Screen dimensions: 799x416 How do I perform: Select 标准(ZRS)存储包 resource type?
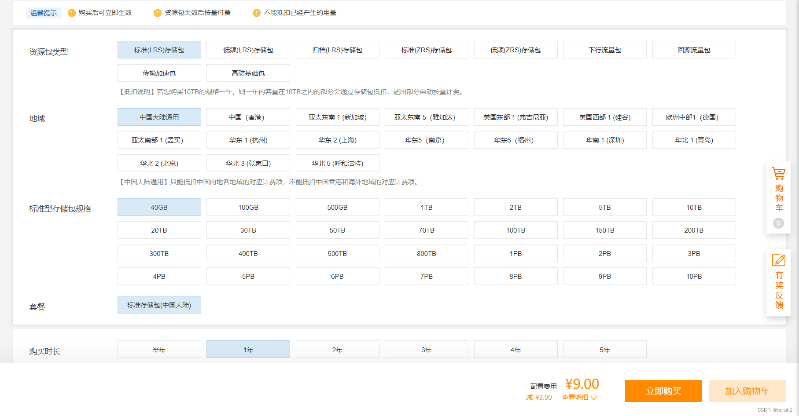[427, 50]
